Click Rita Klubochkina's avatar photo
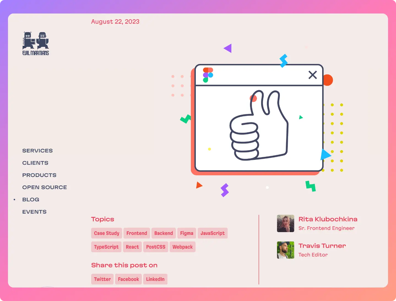The image size is (396, 301). (x=286, y=224)
